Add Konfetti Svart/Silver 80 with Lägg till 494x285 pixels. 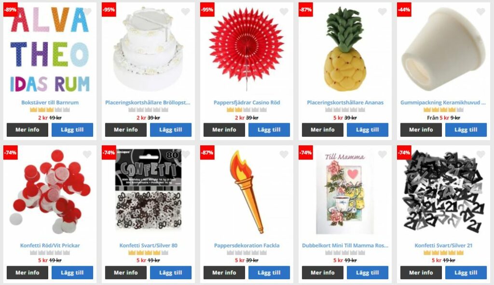pyautogui.click(x=171, y=272)
